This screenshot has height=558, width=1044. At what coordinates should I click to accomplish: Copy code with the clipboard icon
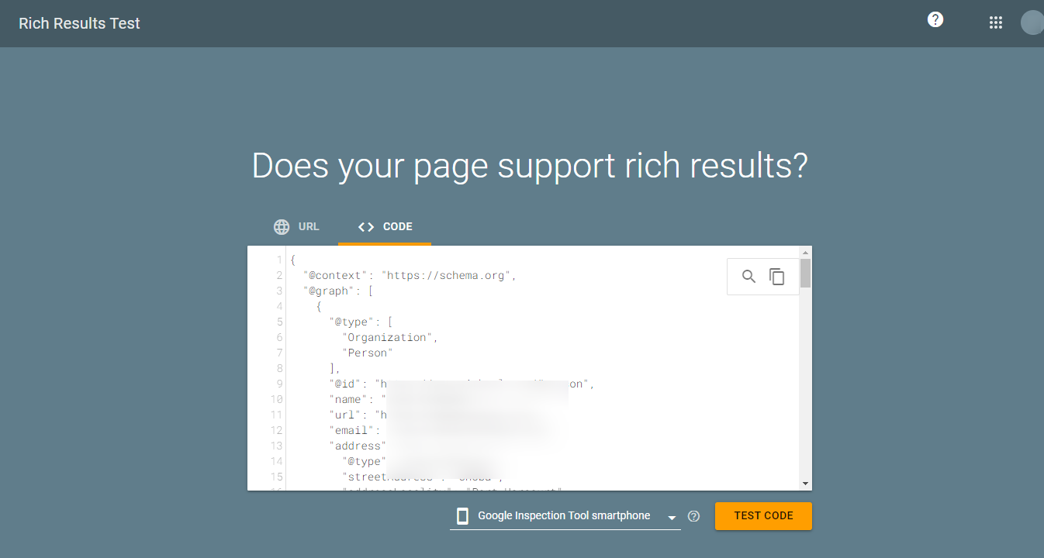pyautogui.click(x=777, y=277)
